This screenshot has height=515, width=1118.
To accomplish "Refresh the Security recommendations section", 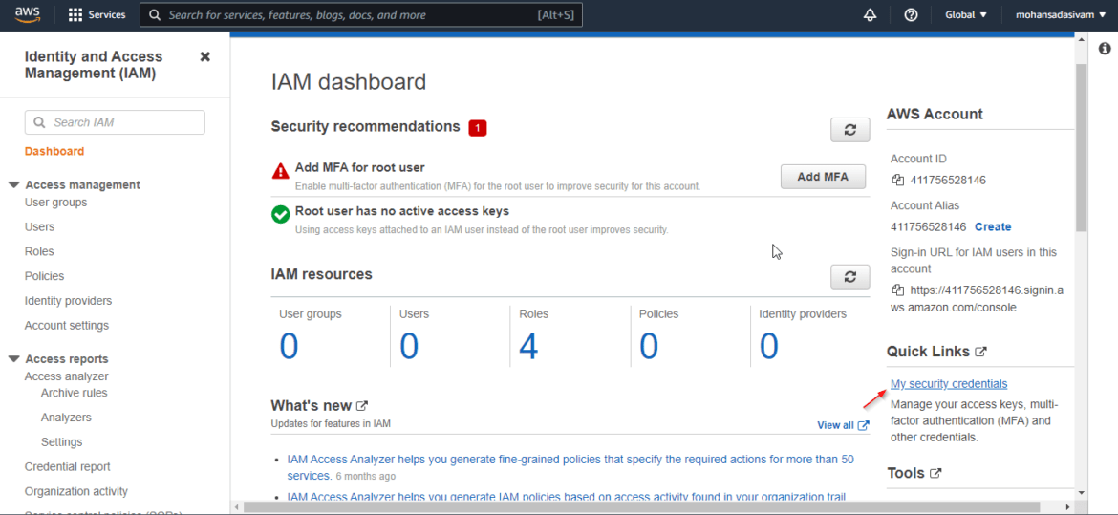I will click(x=849, y=130).
